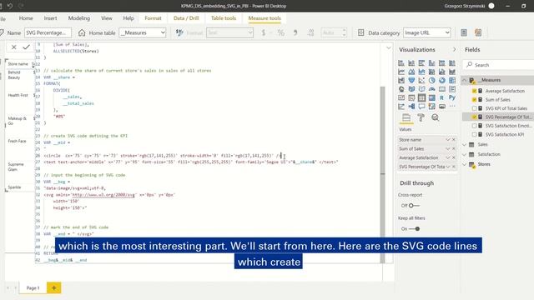
Task: Collapse the __Measures table
Action: [464, 80]
